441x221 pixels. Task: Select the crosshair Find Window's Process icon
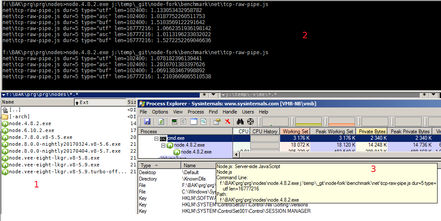(x=250, y=122)
